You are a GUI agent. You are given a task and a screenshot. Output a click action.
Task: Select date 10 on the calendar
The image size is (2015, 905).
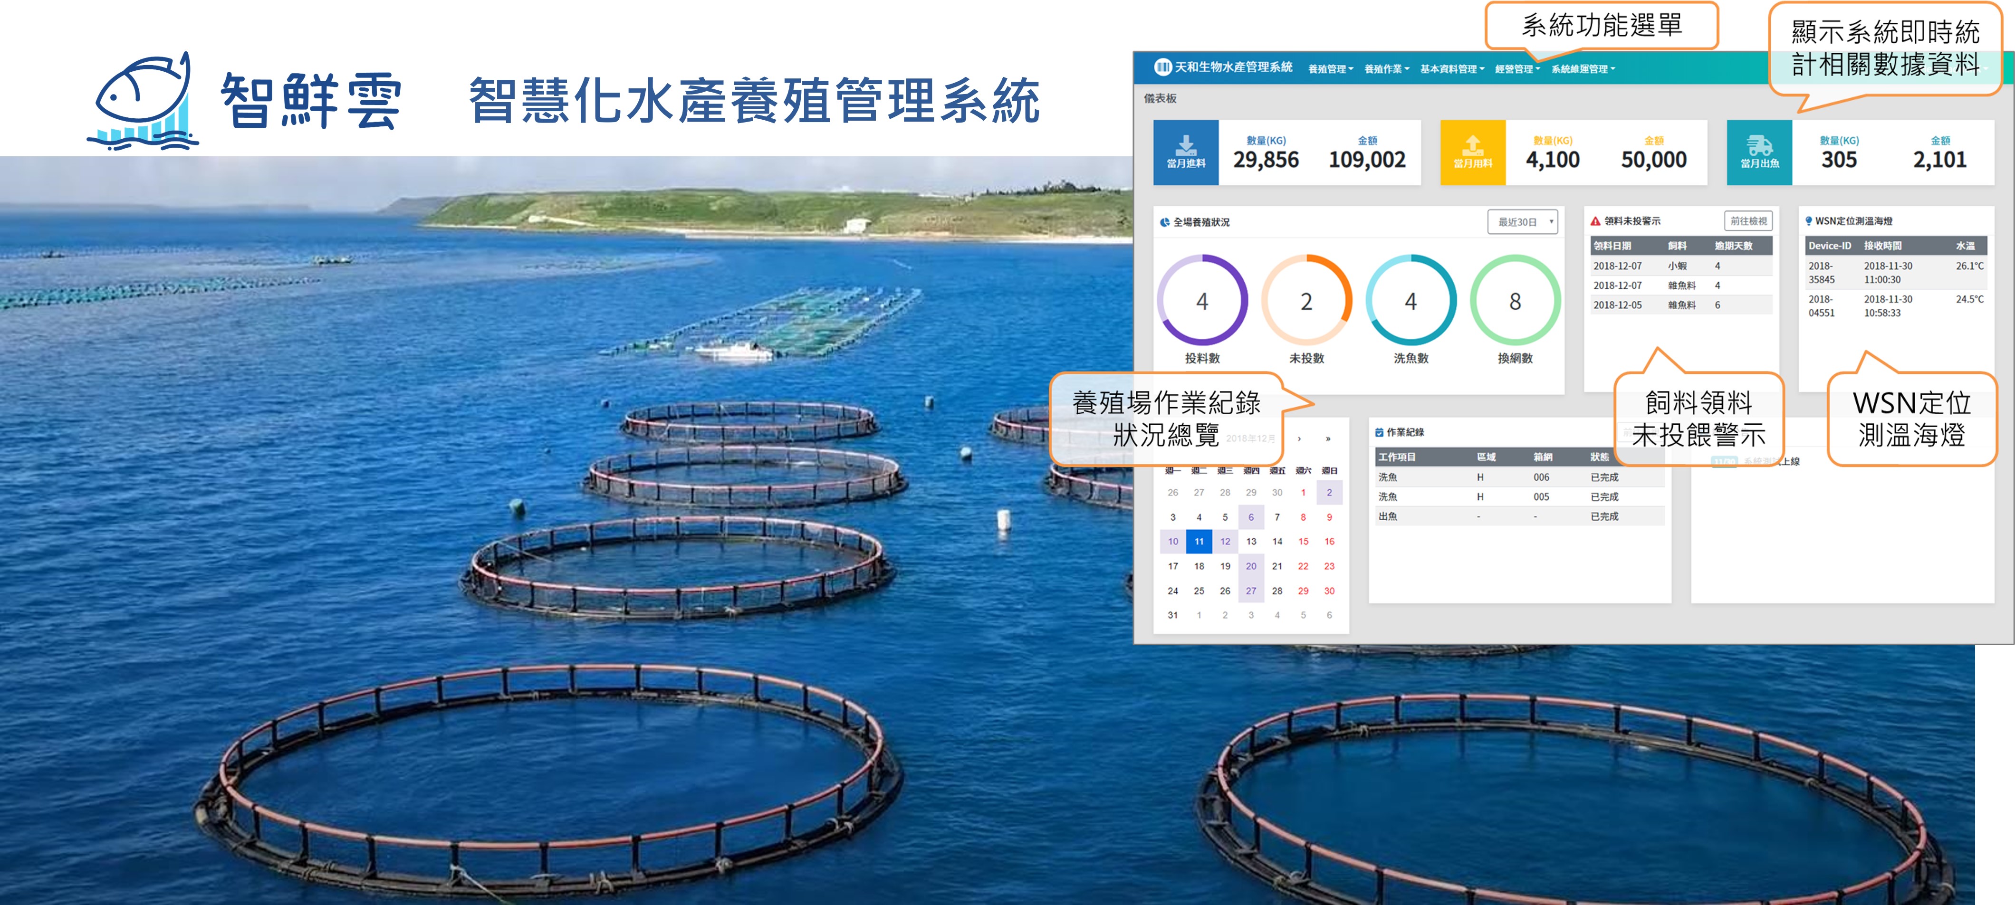coord(1172,541)
